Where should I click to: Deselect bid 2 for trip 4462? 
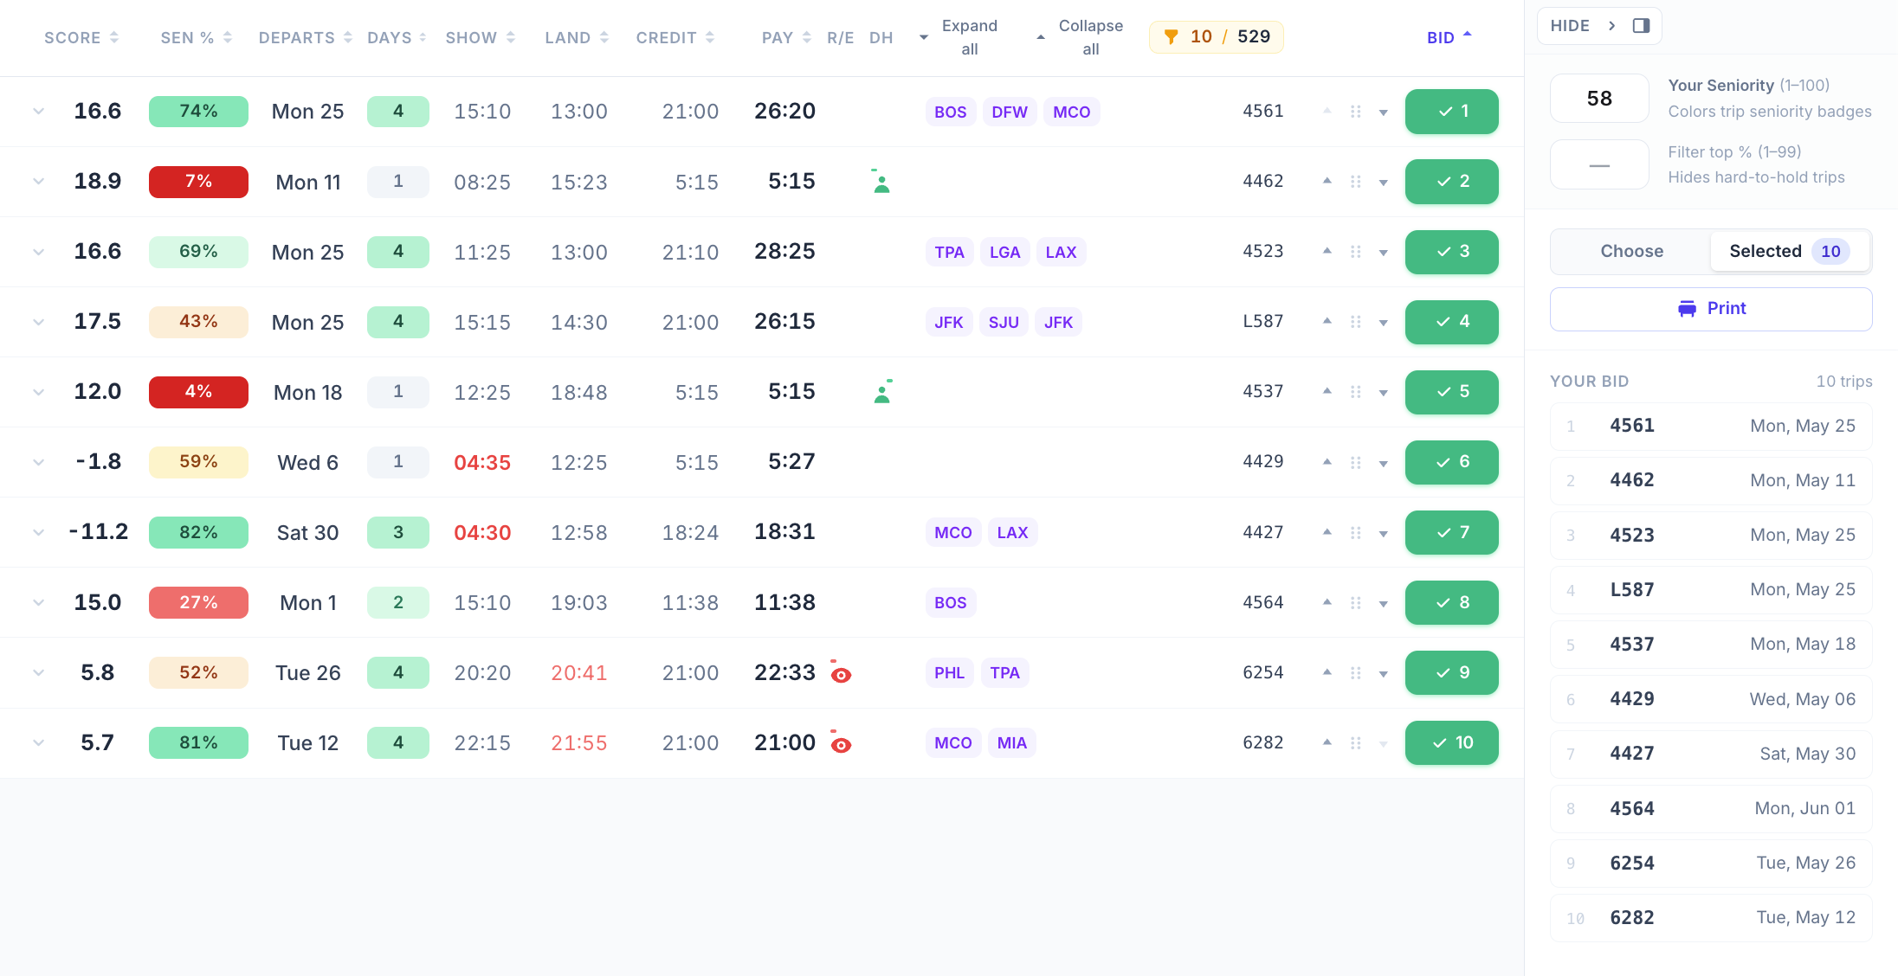pyautogui.click(x=1451, y=182)
